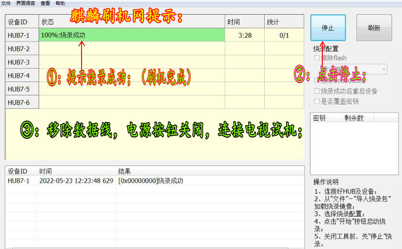
Task: Click the 停止 (Stop) button
Action: coord(328,28)
